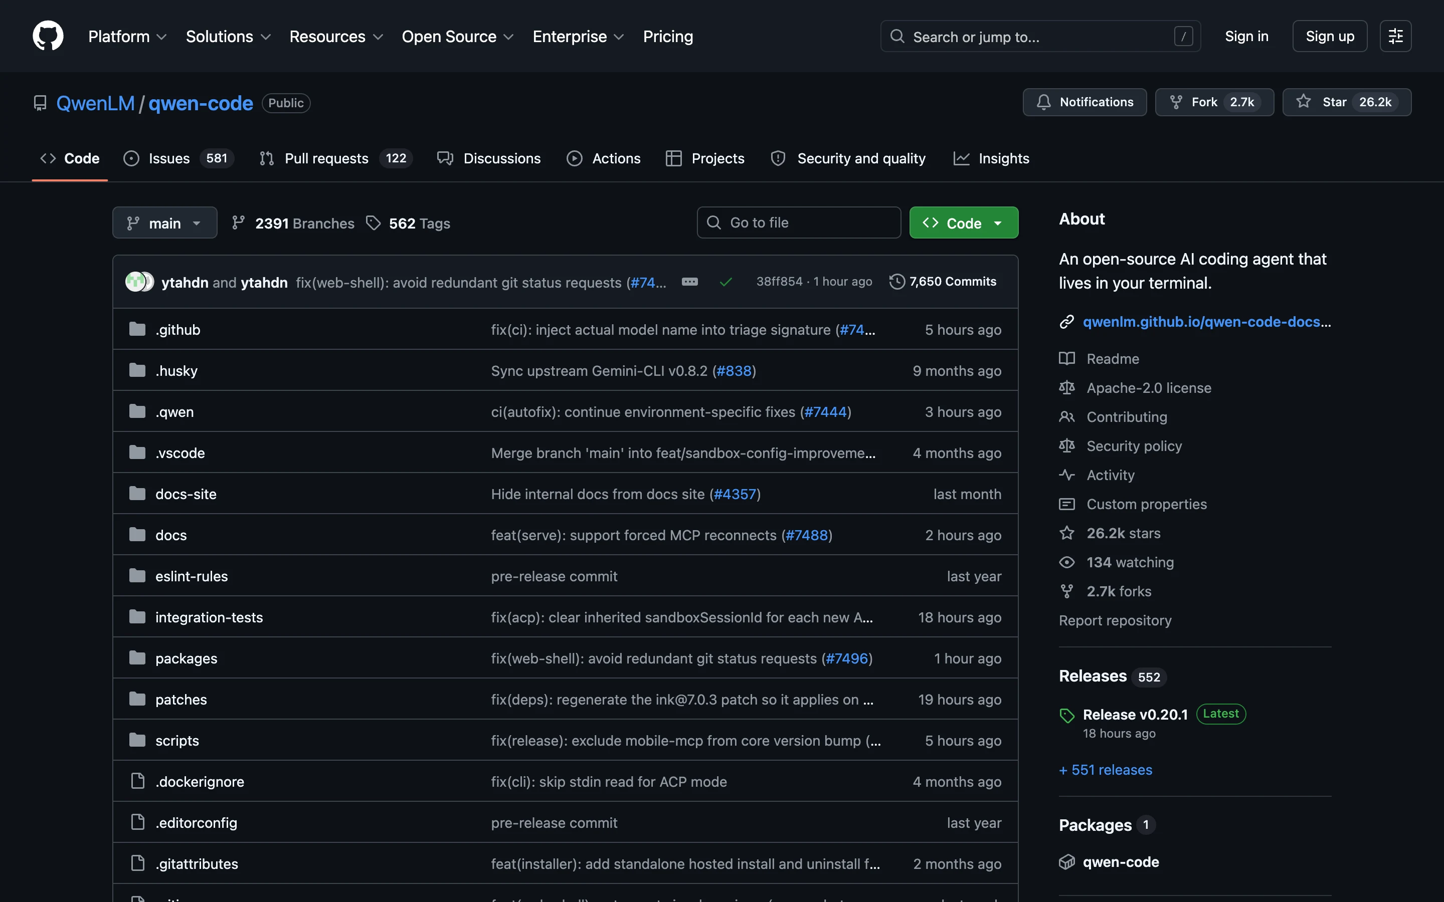
Task: Expand the Resources menu
Action: (x=336, y=37)
